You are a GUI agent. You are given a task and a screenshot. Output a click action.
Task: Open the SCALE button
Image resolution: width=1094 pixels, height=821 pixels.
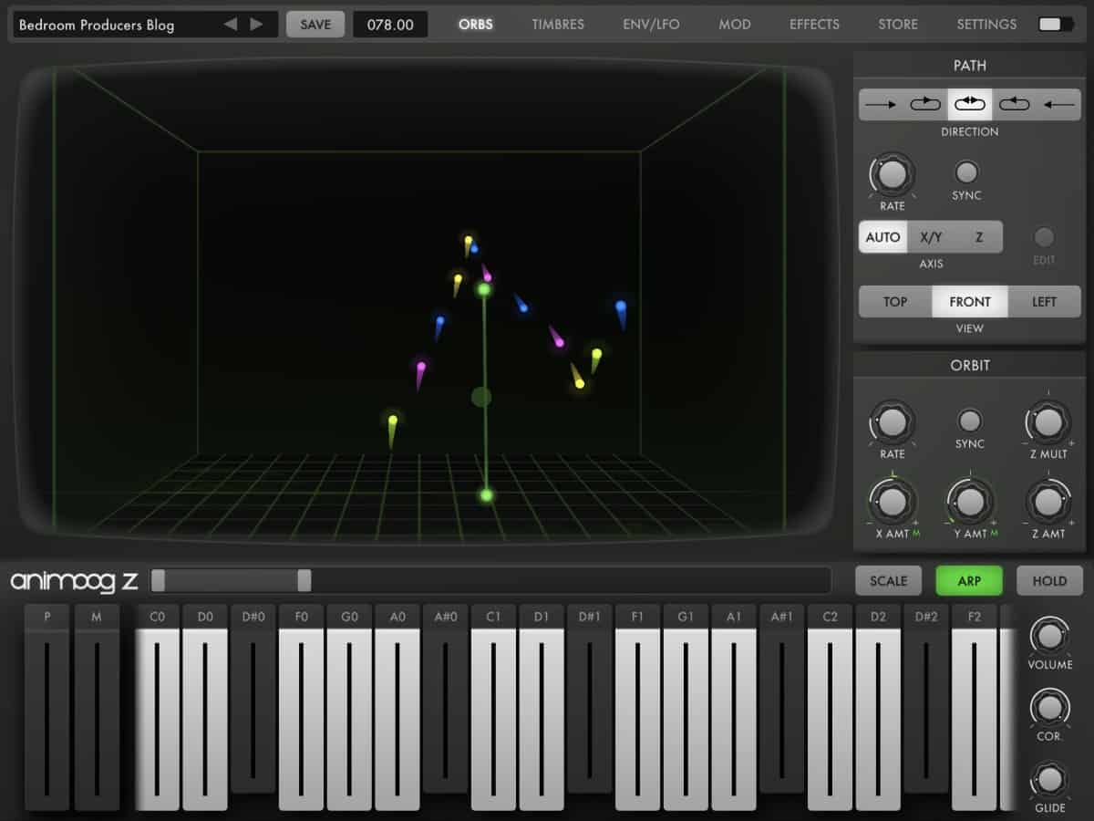(x=888, y=581)
